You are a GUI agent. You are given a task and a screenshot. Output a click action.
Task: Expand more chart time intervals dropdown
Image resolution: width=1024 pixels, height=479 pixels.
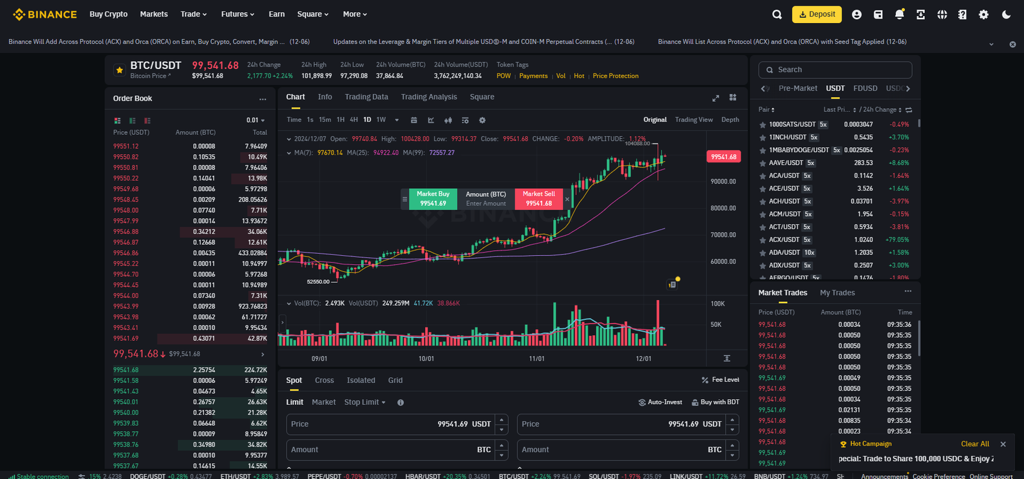pyautogui.click(x=397, y=120)
